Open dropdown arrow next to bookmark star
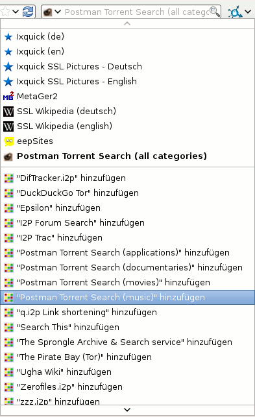The image size is (255, 417). 16,12
